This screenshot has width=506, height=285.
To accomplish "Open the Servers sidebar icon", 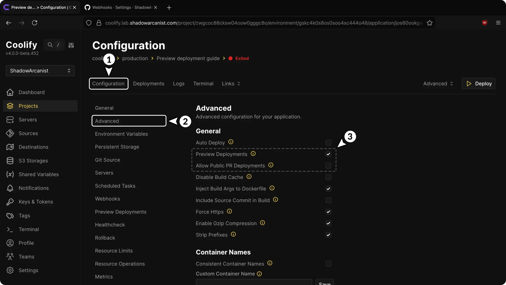I will tap(10, 120).
